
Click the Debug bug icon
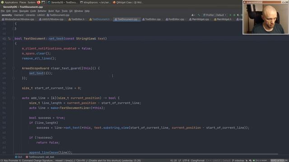tap(234, 15)
